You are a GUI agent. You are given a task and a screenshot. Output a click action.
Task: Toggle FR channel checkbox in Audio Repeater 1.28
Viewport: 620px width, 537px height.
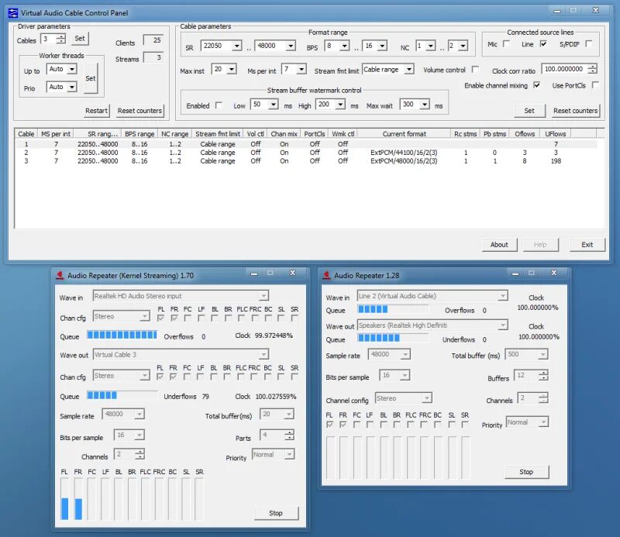343,425
